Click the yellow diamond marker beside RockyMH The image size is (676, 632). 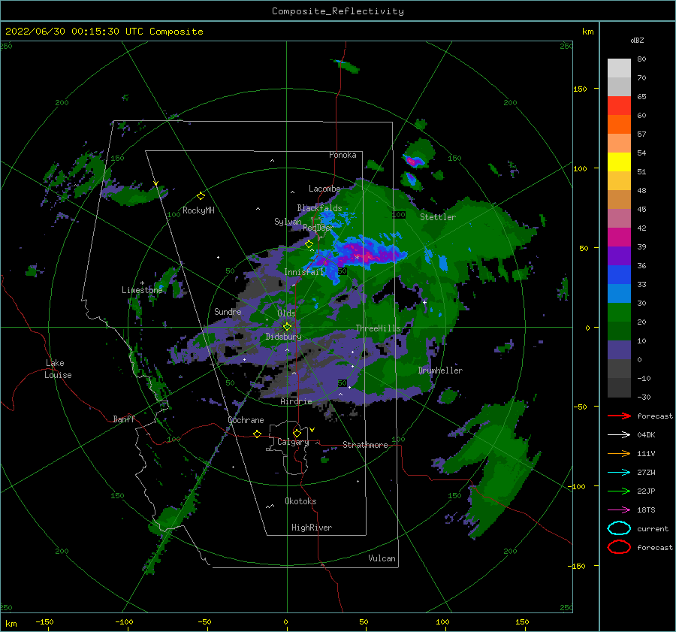(x=201, y=196)
